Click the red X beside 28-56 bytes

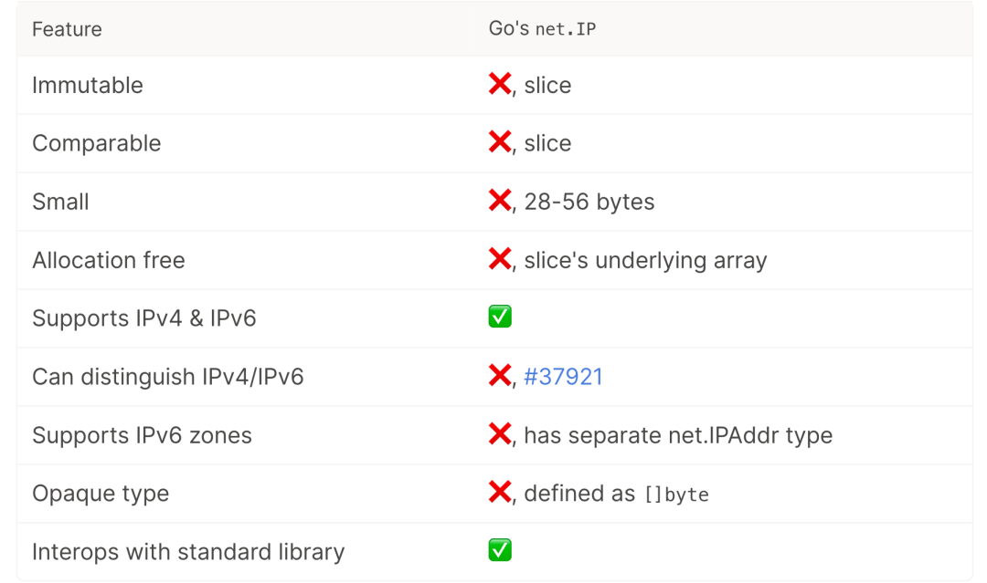tap(500, 201)
